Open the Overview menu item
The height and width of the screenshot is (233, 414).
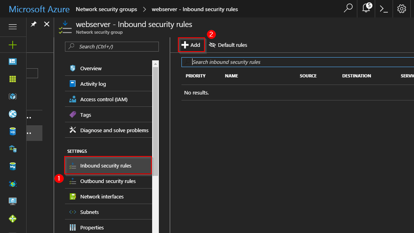pyautogui.click(x=109, y=68)
